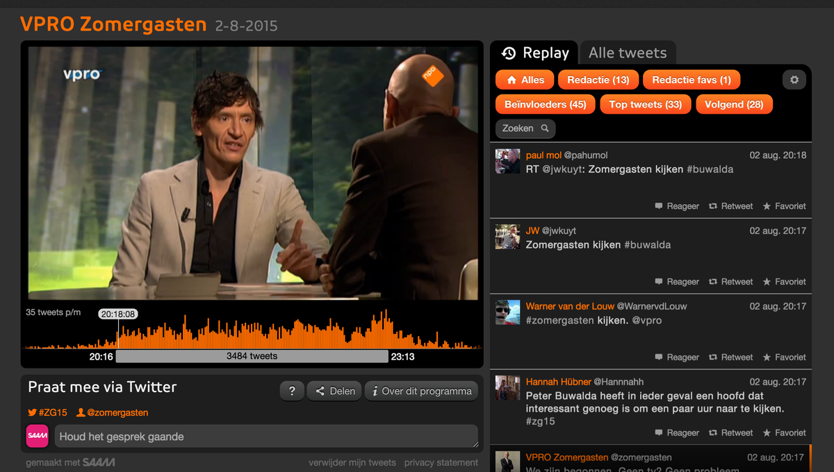The image size is (834, 472).
Task: Open Warner van der Louw's avatar
Action: (x=507, y=312)
